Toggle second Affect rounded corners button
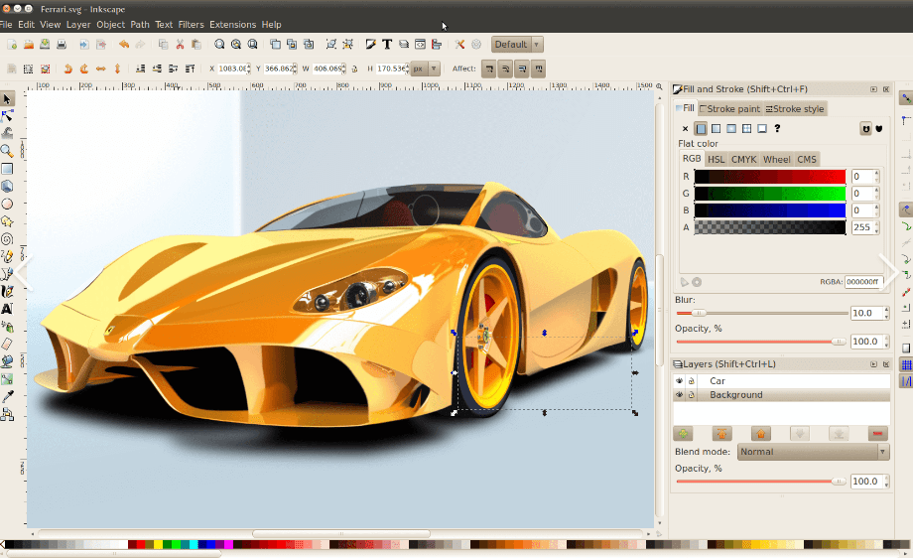This screenshot has width=913, height=558. (x=505, y=69)
